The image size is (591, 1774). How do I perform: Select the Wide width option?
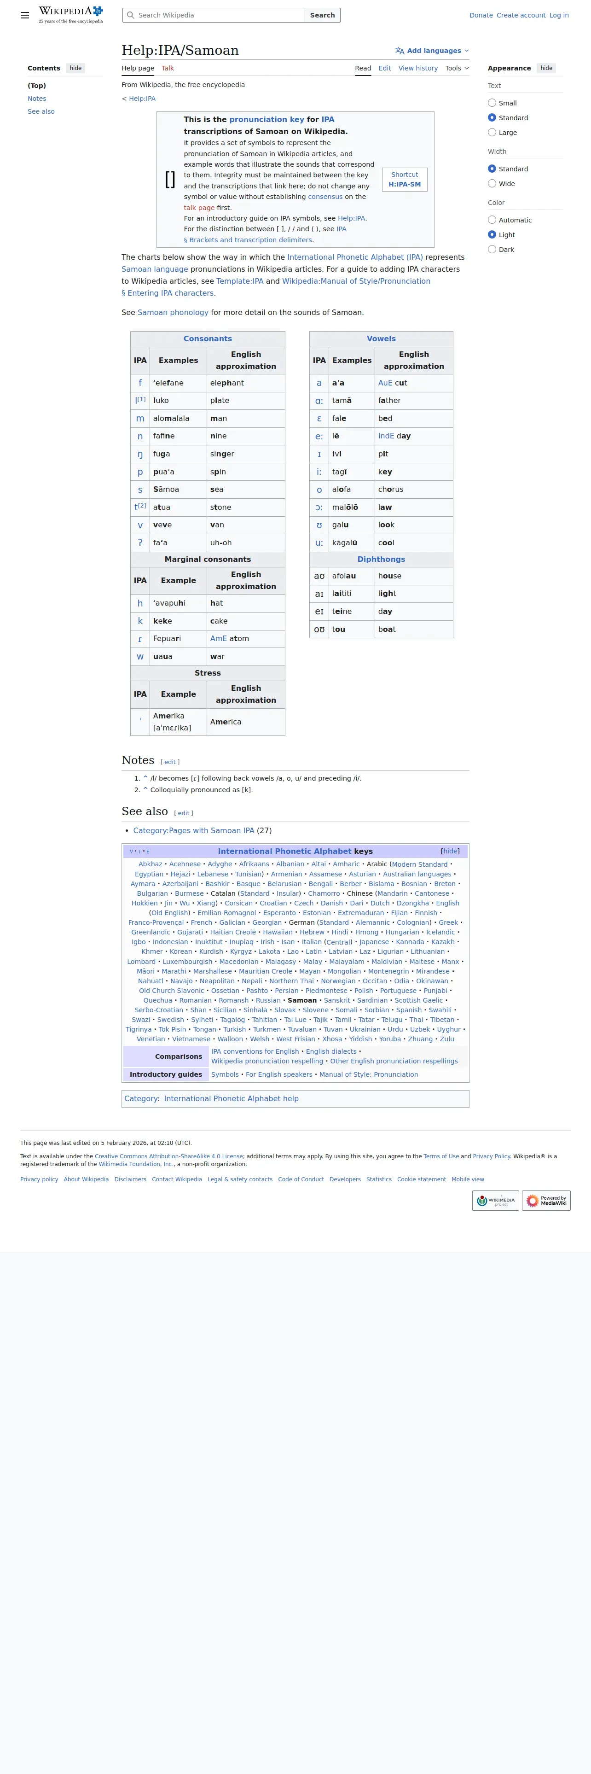[x=492, y=184]
